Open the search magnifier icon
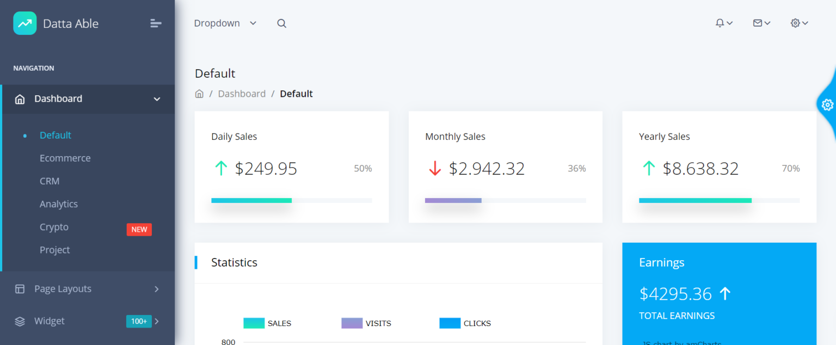The height and width of the screenshot is (345, 836). 281,23
